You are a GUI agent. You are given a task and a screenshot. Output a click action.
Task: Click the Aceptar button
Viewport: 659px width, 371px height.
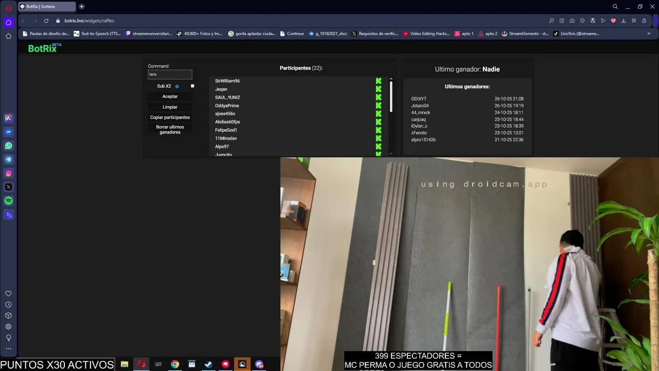pyautogui.click(x=170, y=96)
